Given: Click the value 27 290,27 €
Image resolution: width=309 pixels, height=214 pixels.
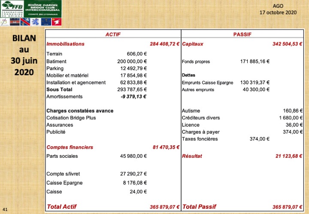Looking at the screenshot, I should point(133,174).
